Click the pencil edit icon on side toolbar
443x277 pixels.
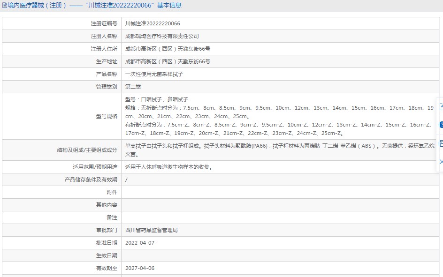(441, 106)
